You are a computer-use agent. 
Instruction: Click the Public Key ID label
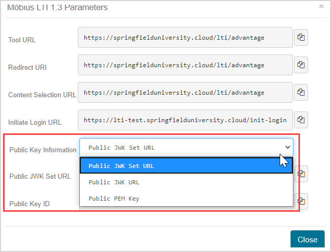pos(29,204)
